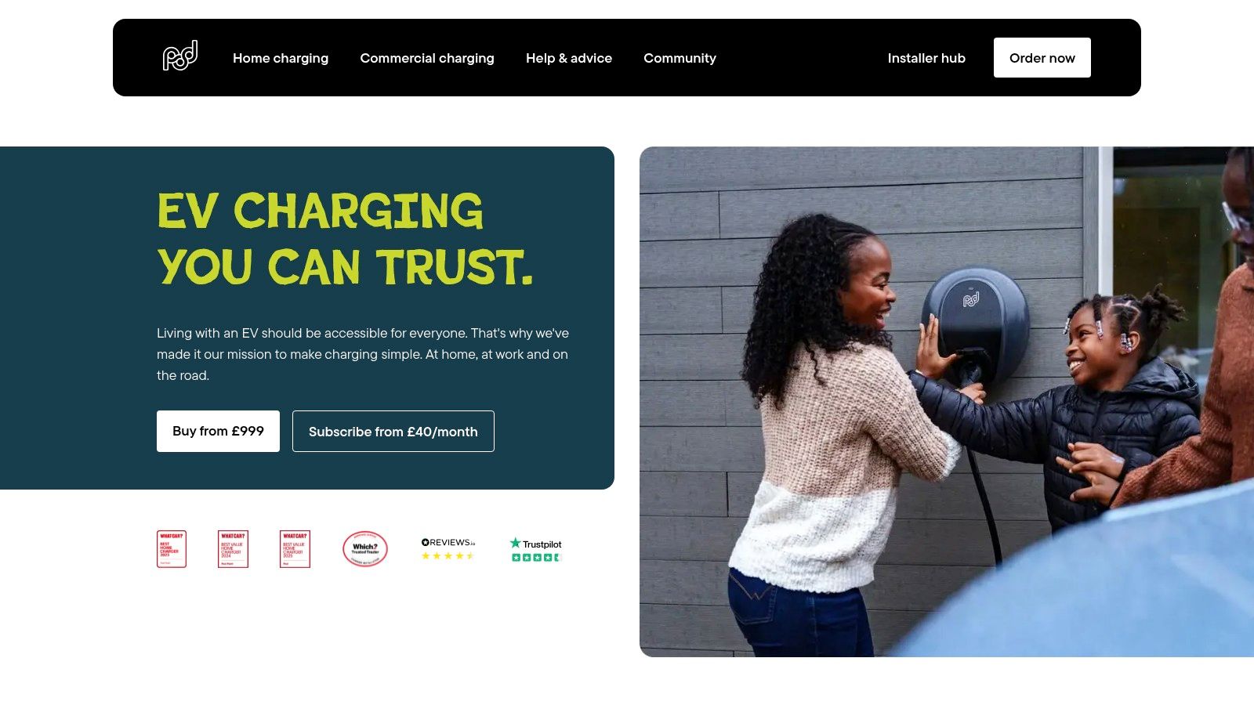Click the EV Charging You Can Trust heading
Screen dimensions: 1254x705
[x=345, y=239]
